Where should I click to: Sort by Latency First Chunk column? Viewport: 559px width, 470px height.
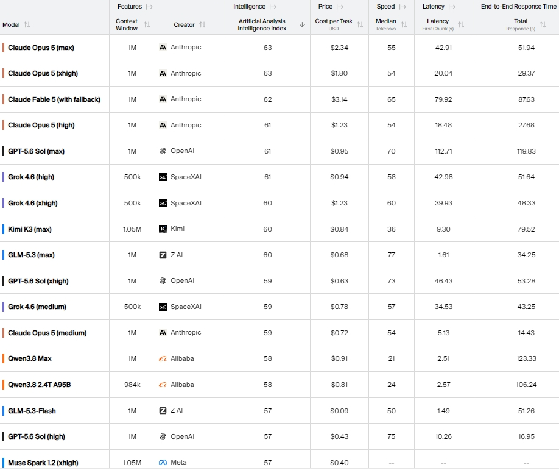pyautogui.click(x=462, y=24)
